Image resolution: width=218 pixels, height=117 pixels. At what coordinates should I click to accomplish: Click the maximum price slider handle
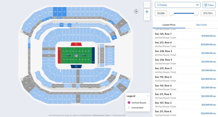pos(196,13)
